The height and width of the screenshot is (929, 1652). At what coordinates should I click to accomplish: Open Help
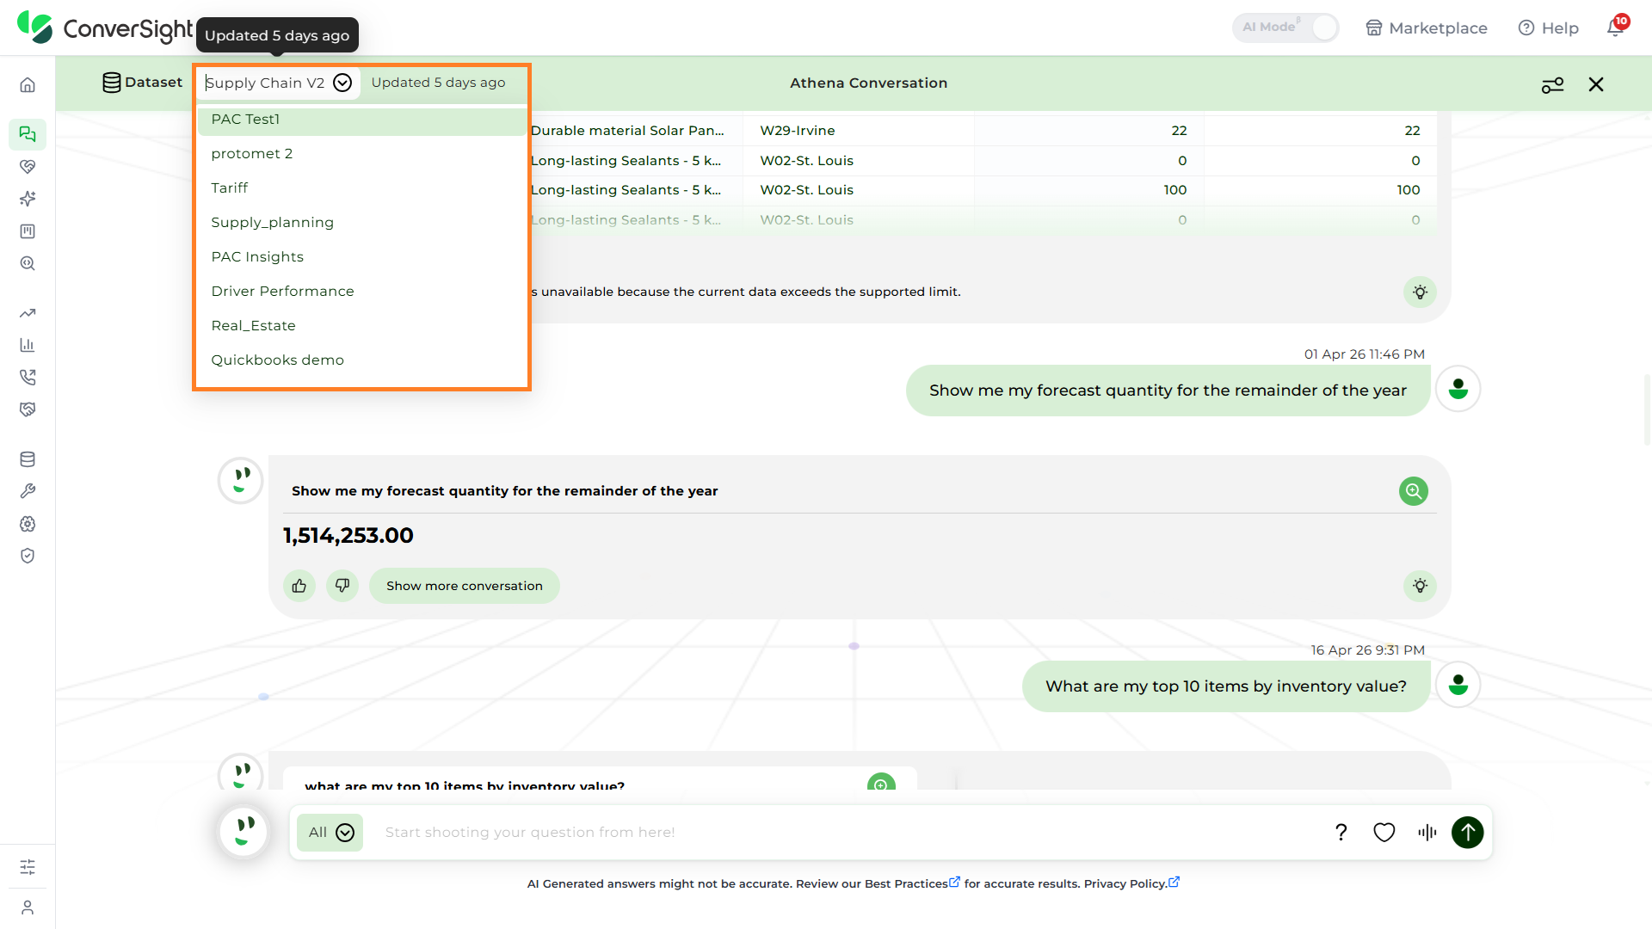1549,28
